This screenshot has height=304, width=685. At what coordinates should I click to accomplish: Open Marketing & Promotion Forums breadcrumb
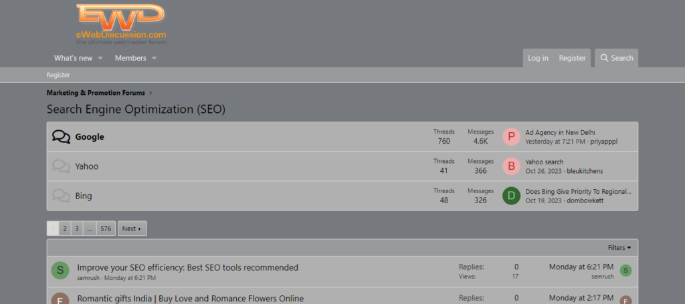95,93
